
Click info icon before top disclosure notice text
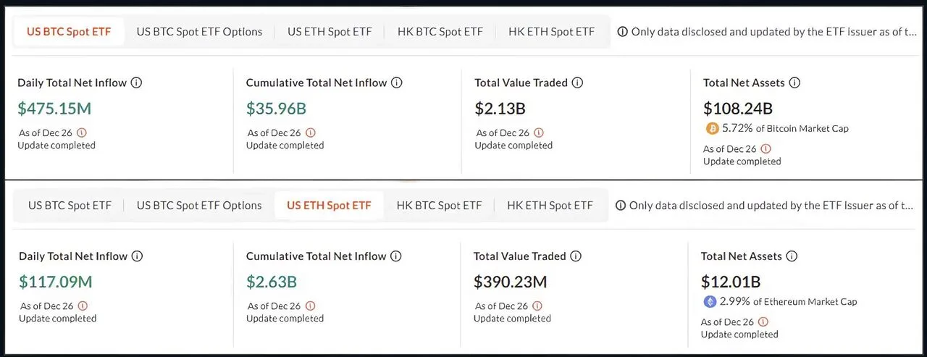click(x=622, y=32)
